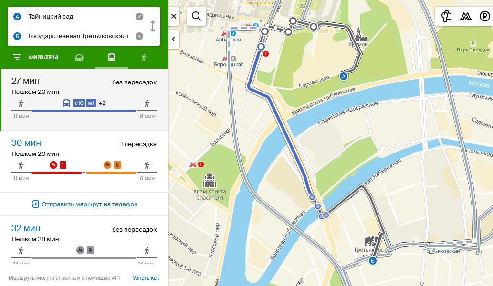Click the point Б destination marker on map
Viewport: 493px width, 286px height.
[373, 261]
